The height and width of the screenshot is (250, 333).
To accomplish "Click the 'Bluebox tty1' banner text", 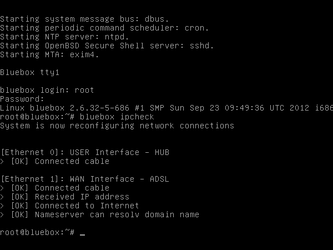I will (x=29, y=72).
